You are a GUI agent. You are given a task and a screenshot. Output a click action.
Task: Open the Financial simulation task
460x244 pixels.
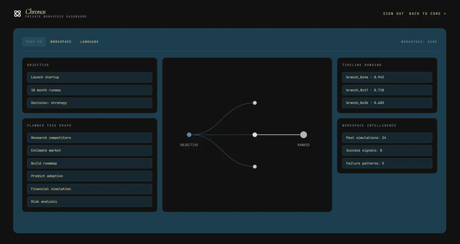90,189
